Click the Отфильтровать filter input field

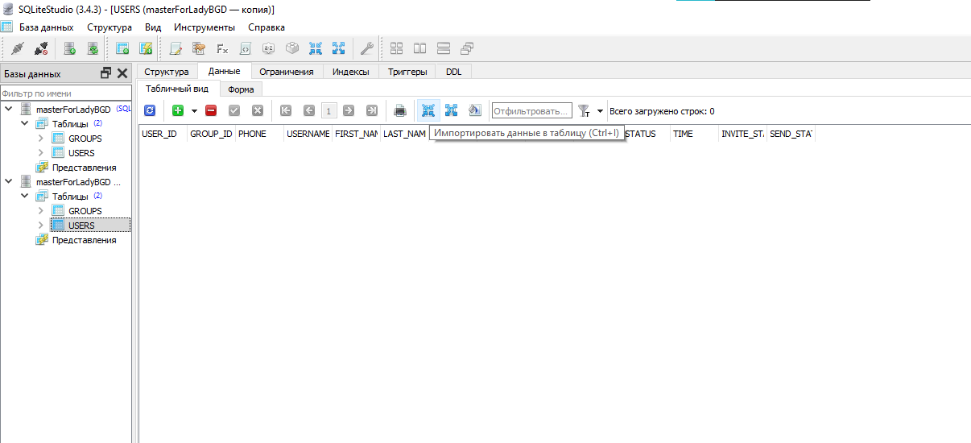click(x=531, y=110)
